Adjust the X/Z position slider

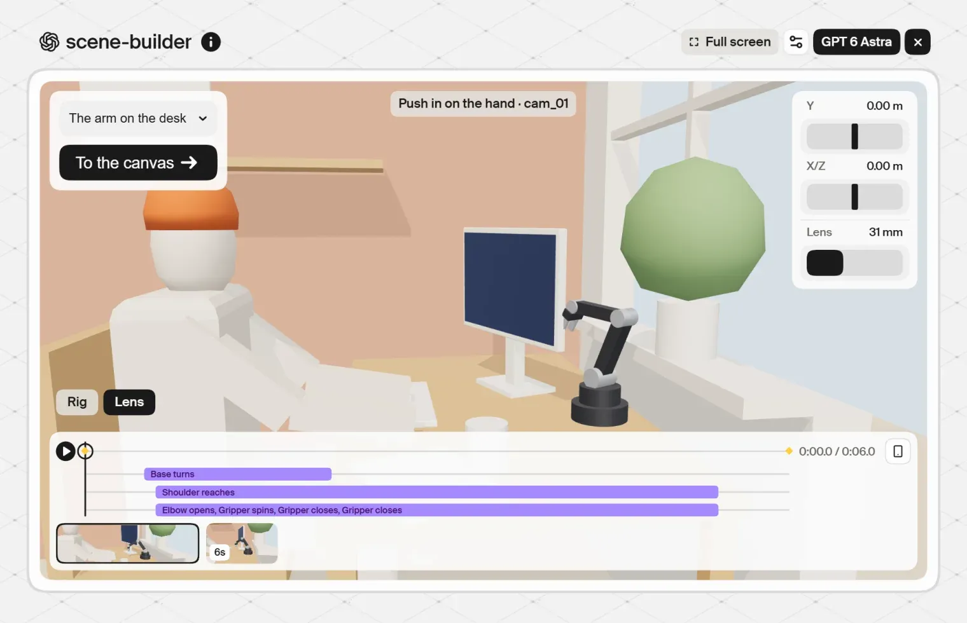click(854, 196)
